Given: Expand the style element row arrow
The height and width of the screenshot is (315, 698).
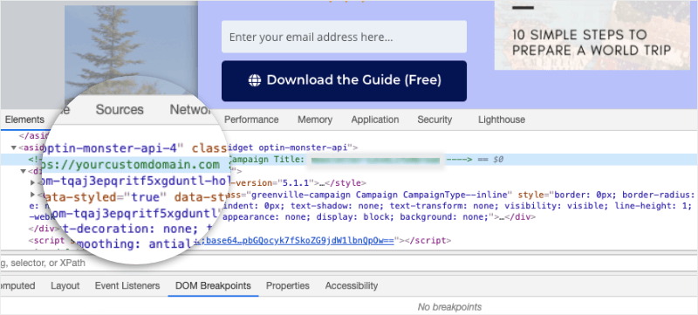Looking at the screenshot, I should (32, 182).
